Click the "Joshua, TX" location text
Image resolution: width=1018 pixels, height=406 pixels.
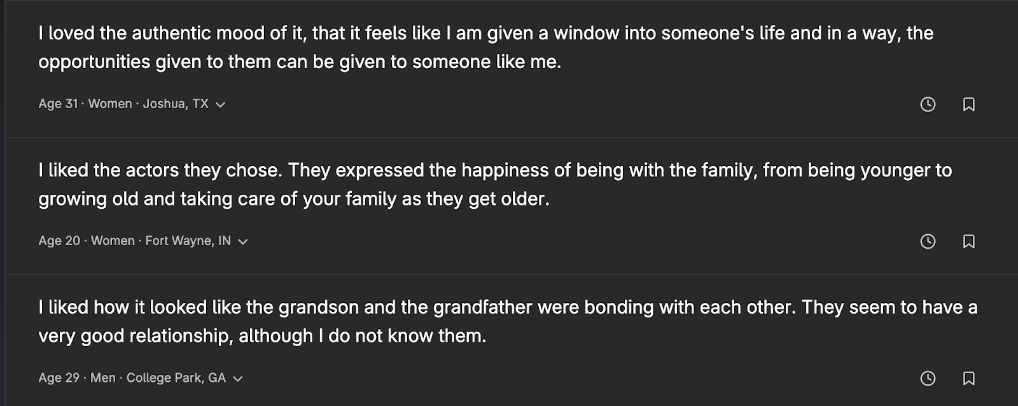click(x=176, y=104)
